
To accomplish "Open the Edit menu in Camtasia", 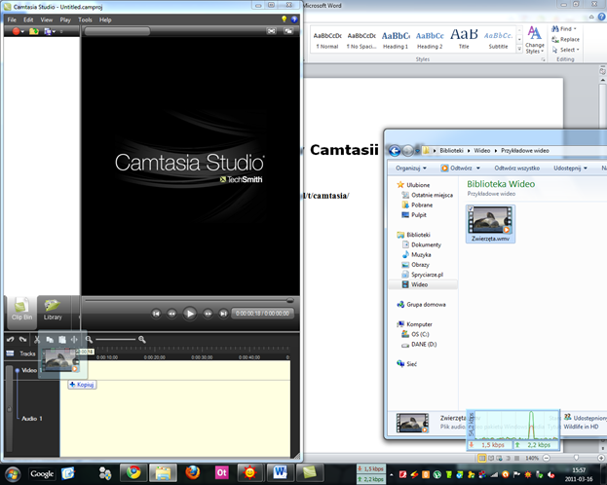I will tap(28, 19).
